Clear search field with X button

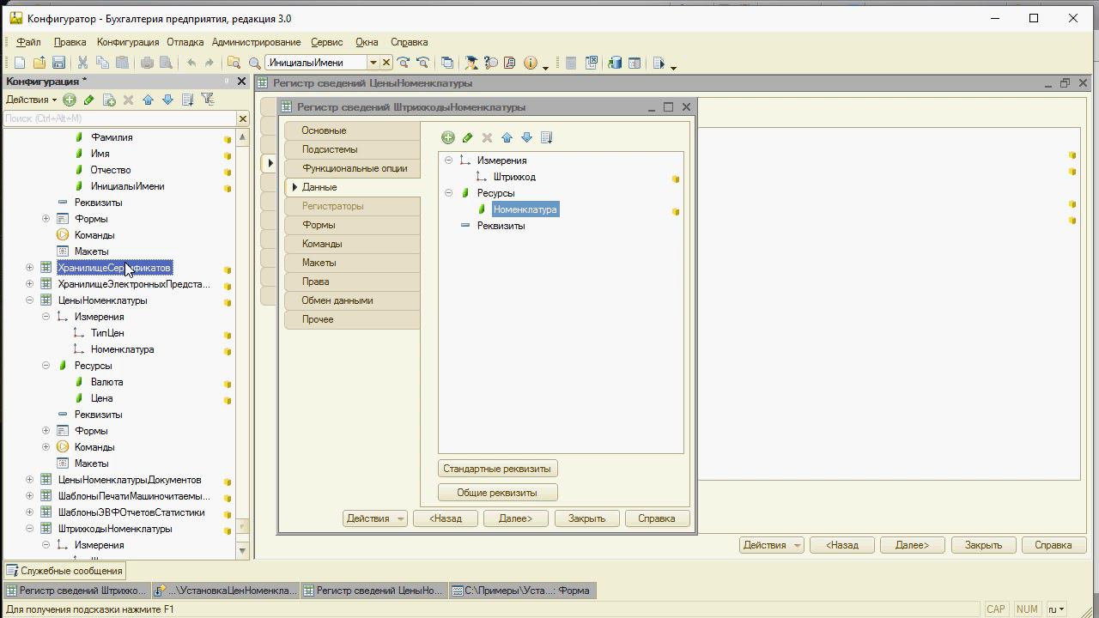386,63
